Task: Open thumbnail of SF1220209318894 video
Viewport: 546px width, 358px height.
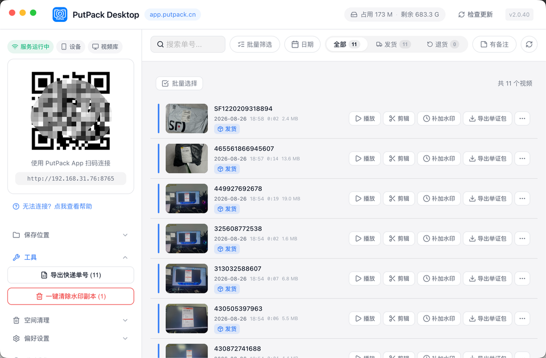Action: [x=187, y=118]
